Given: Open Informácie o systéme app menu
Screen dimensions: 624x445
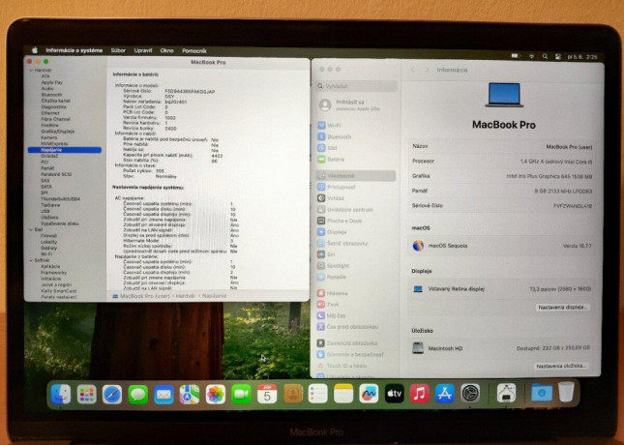Looking at the screenshot, I should 74,50.
